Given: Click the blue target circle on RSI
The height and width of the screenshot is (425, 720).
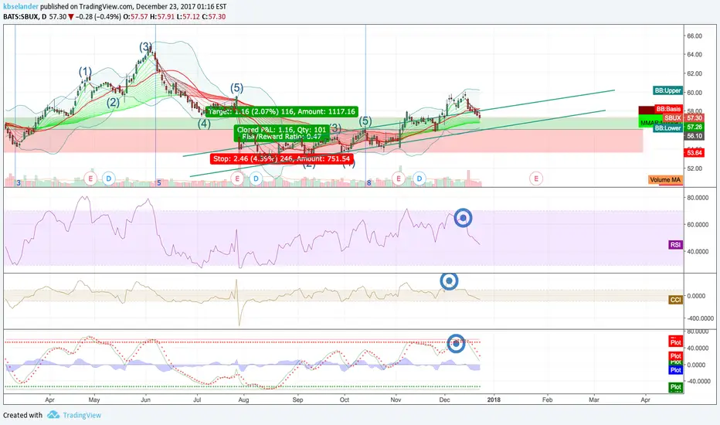Looking at the screenshot, I should coord(464,218).
